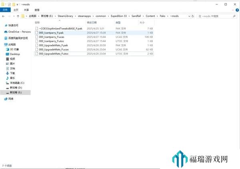Click Expedition 33 in the address path
The height and width of the screenshot is (169, 240).
point(119,16)
